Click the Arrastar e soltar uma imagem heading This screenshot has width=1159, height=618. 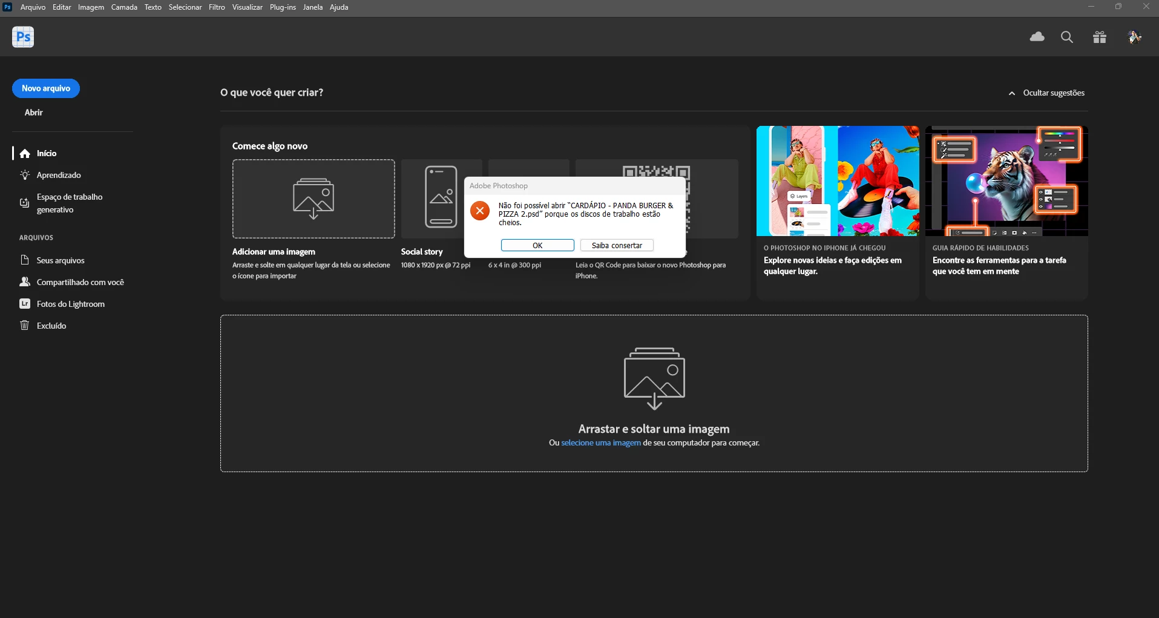(654, 429)
